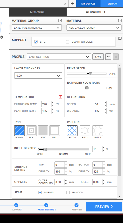Uncheck the Lite support checkbox
The image size is (123, 223).
click(x=36, y=42)
